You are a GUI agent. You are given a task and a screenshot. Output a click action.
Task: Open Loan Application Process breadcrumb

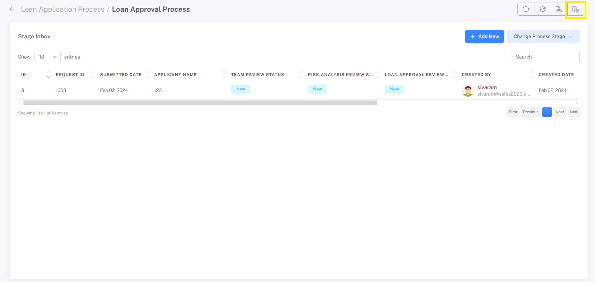63,9
